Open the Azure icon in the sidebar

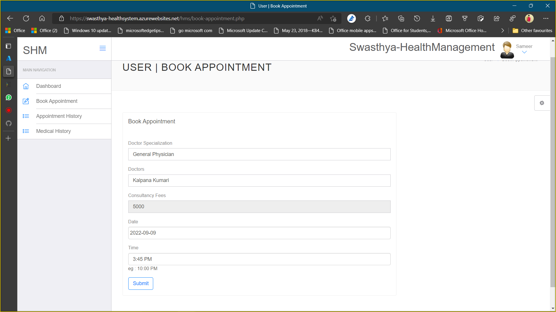(x=9, y=58)
